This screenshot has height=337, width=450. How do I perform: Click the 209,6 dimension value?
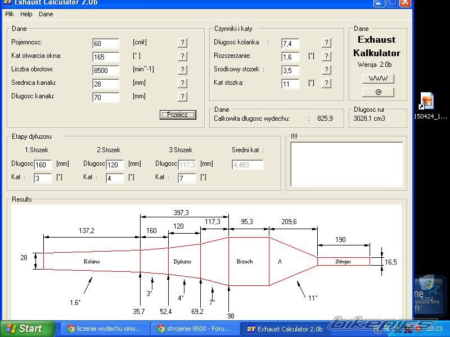(x=289, y=222)
